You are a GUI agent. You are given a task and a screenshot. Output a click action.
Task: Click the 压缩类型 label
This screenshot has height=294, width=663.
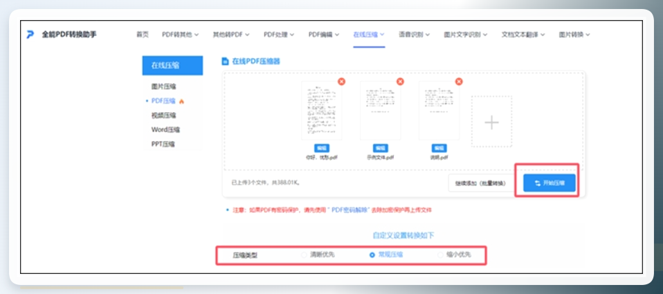point(245,255)
